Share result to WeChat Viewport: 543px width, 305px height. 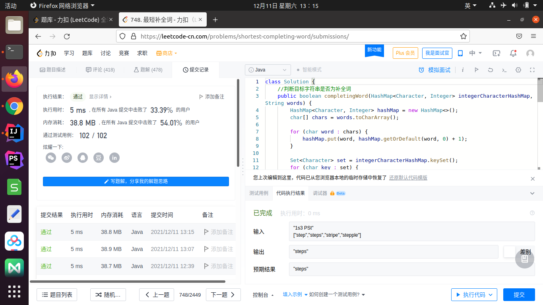click(x=51, y=158)
